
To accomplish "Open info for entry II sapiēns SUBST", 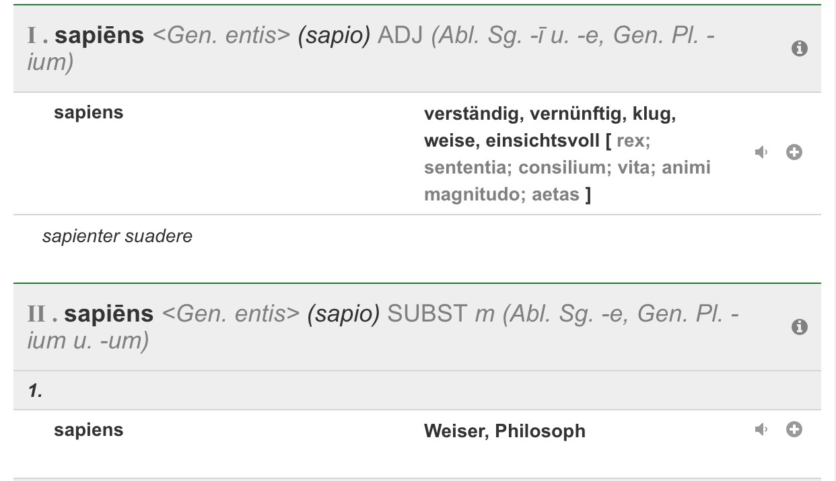I will click(800, 327).
